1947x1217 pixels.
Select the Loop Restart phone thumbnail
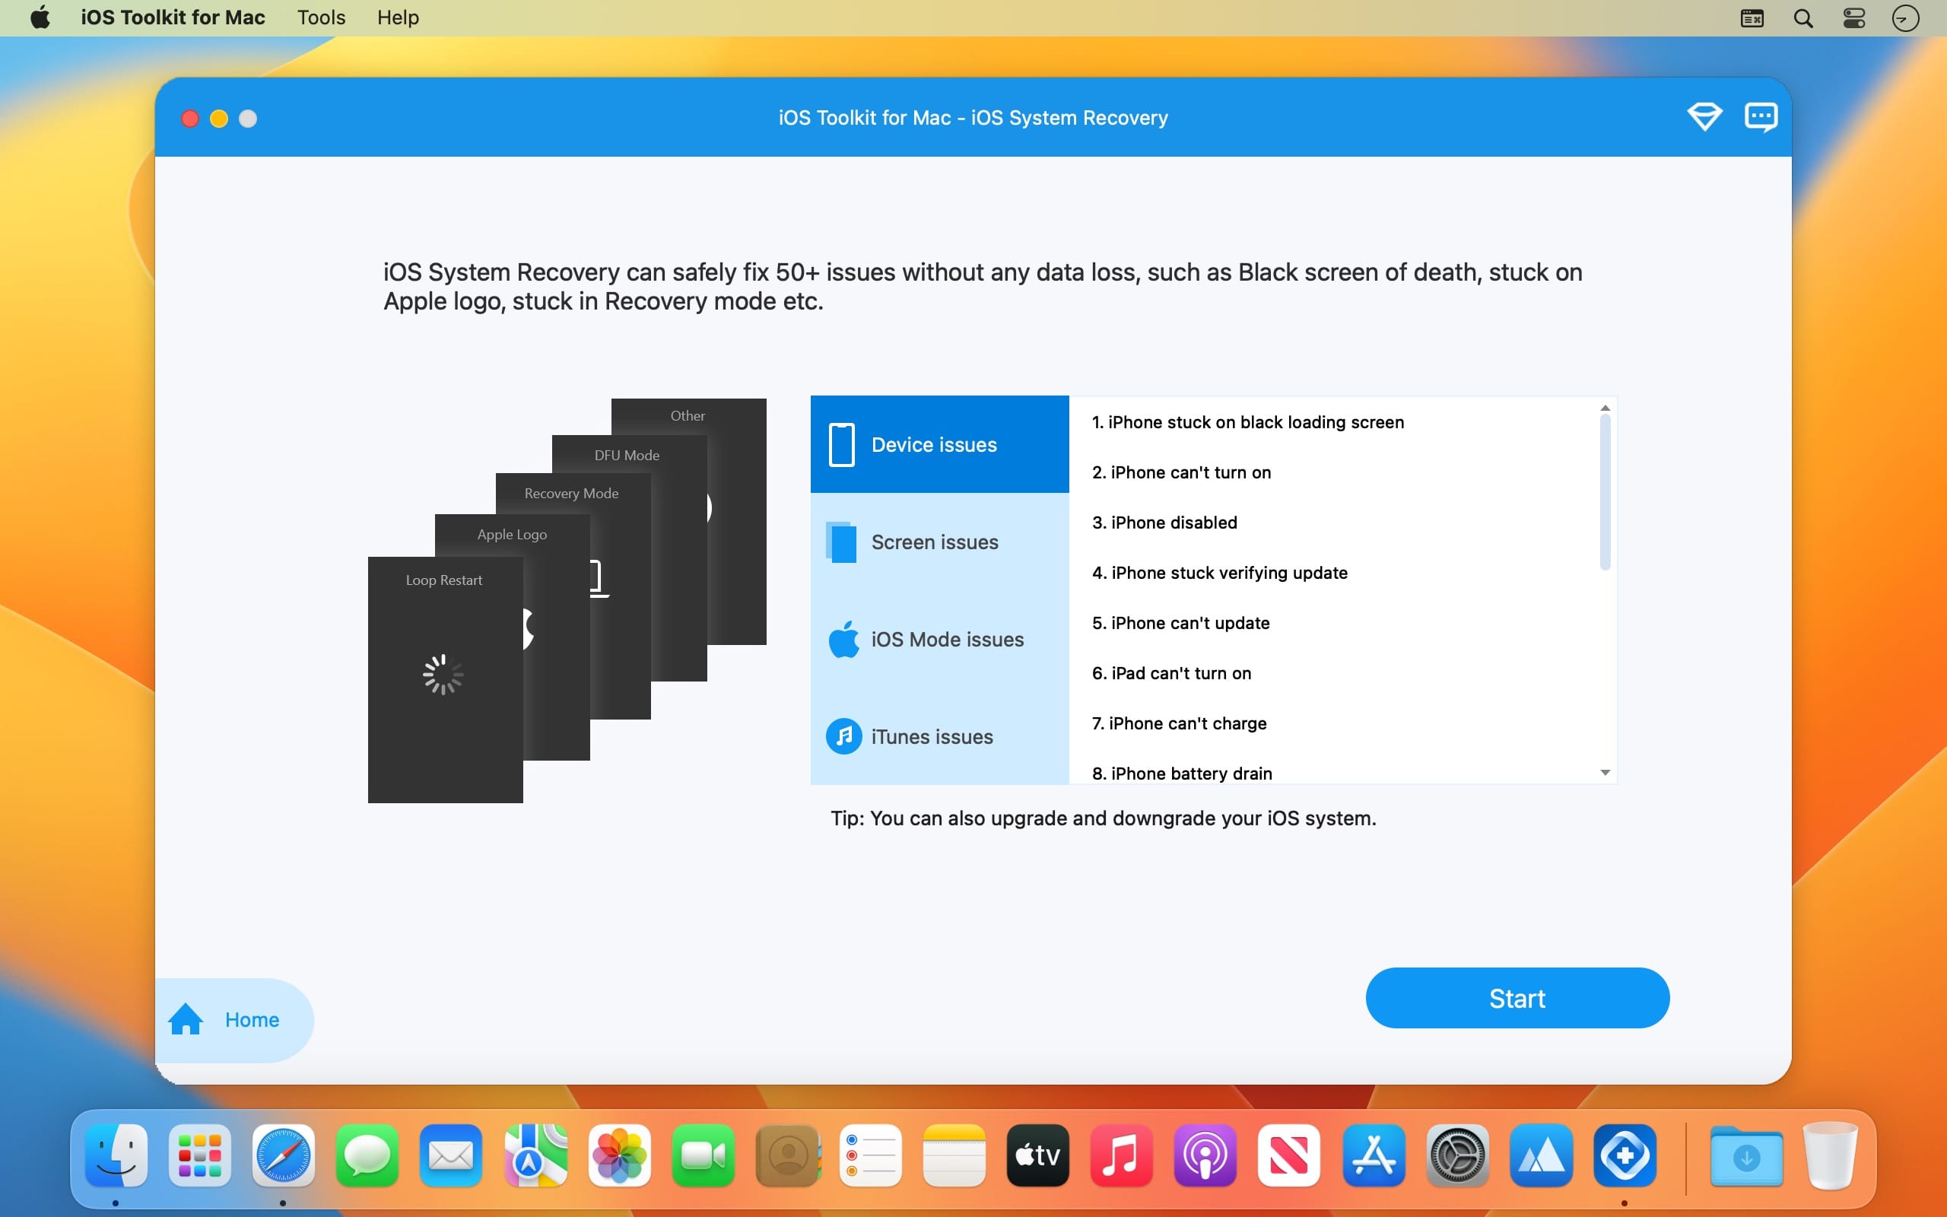click(x=445, y=678)
